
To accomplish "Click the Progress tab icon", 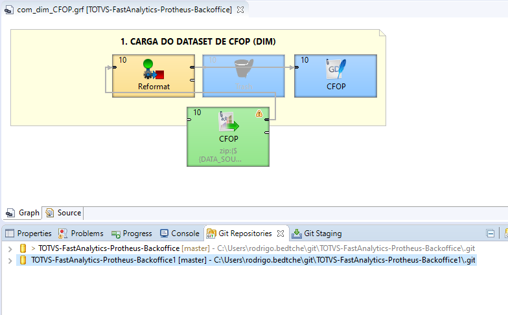I will (115, 234).
